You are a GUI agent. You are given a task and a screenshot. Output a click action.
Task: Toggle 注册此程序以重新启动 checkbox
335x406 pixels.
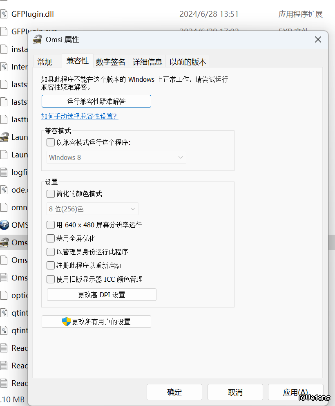[50, 265]
